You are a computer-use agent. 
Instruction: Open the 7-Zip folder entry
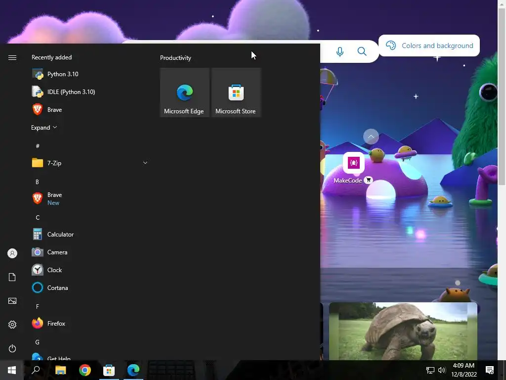pos(90,163)
